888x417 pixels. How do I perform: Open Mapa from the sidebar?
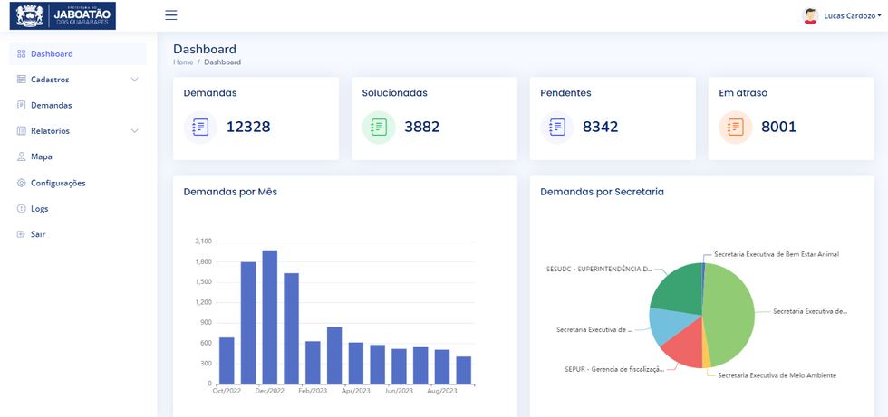coord(78,156)
